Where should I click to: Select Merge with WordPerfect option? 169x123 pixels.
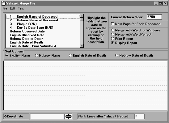point(113,35)
